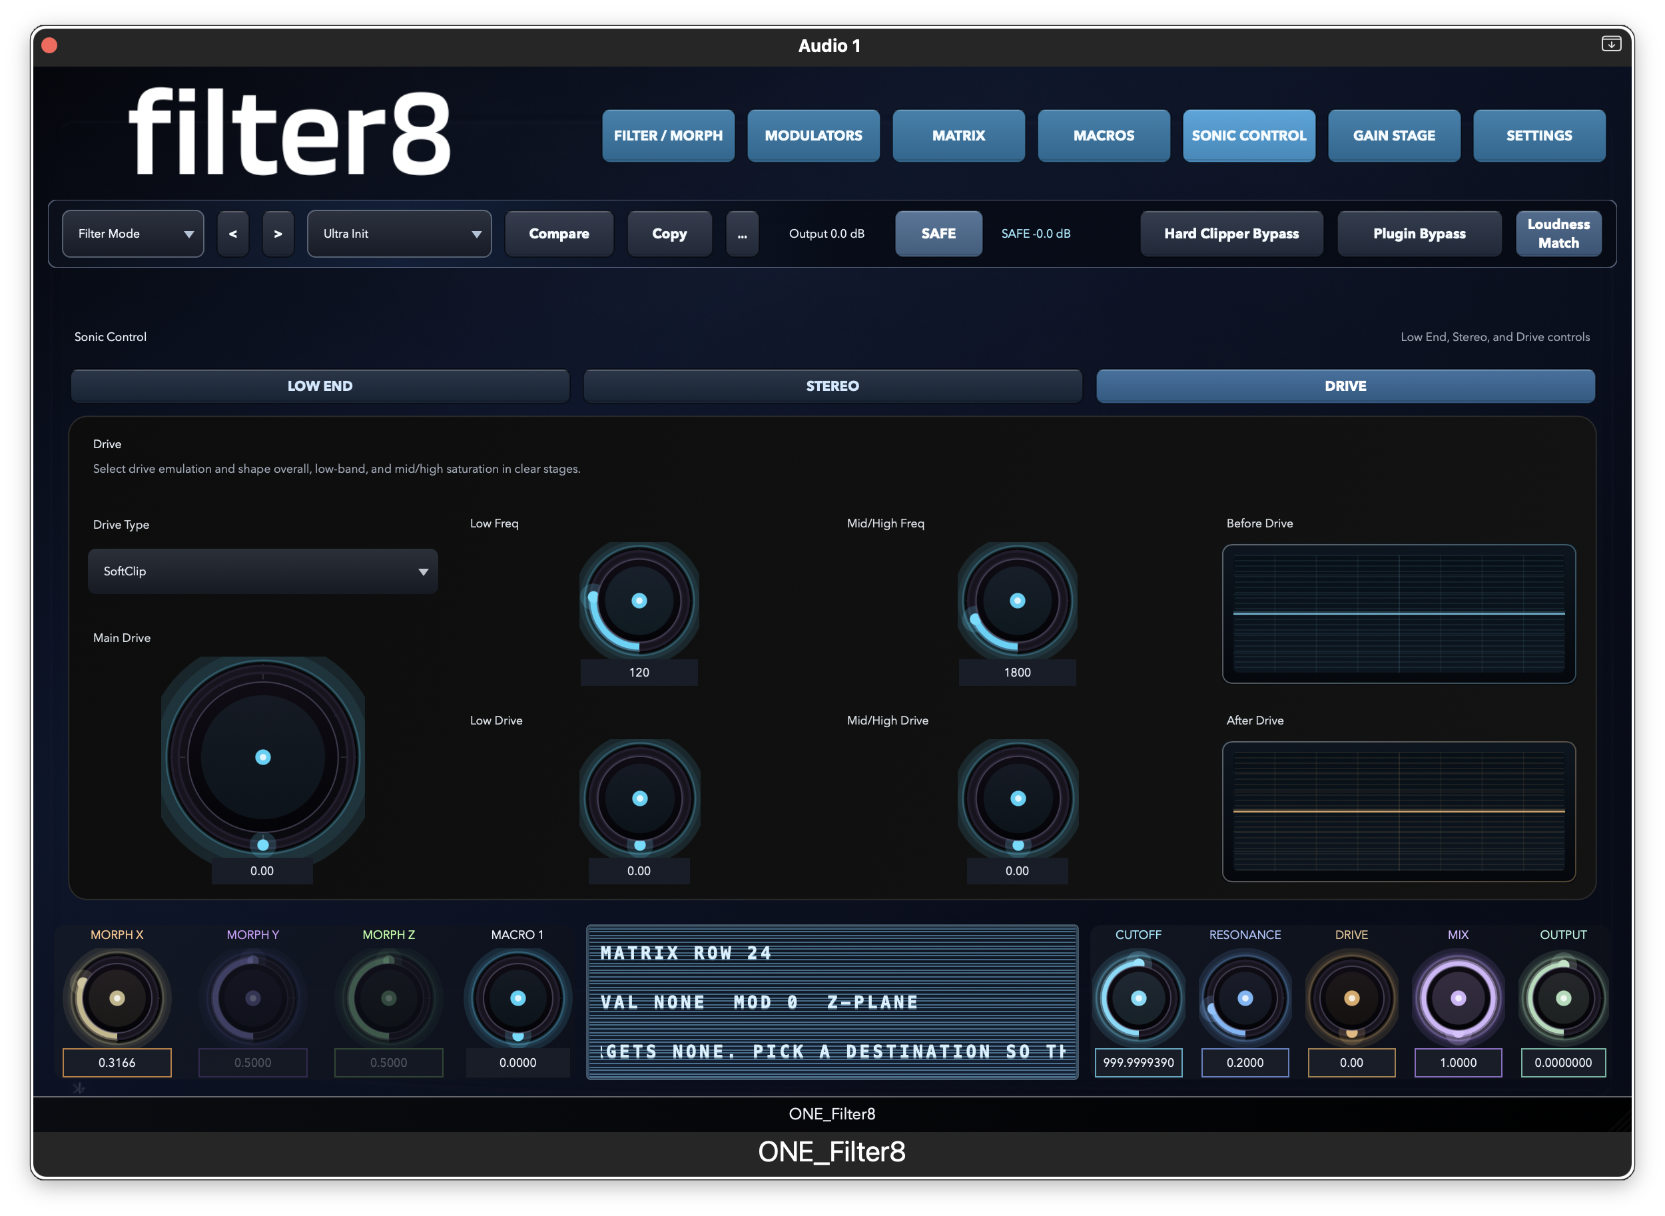This screenshot has width=1665, height=1216.
Task: Enable Loudness Match
Action: coord(1558,233)
